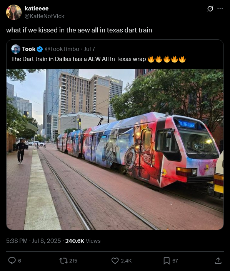View the DART train photo fullscreen
The width and height of the screenshot is (230, 271).
(x=115, y=149)
